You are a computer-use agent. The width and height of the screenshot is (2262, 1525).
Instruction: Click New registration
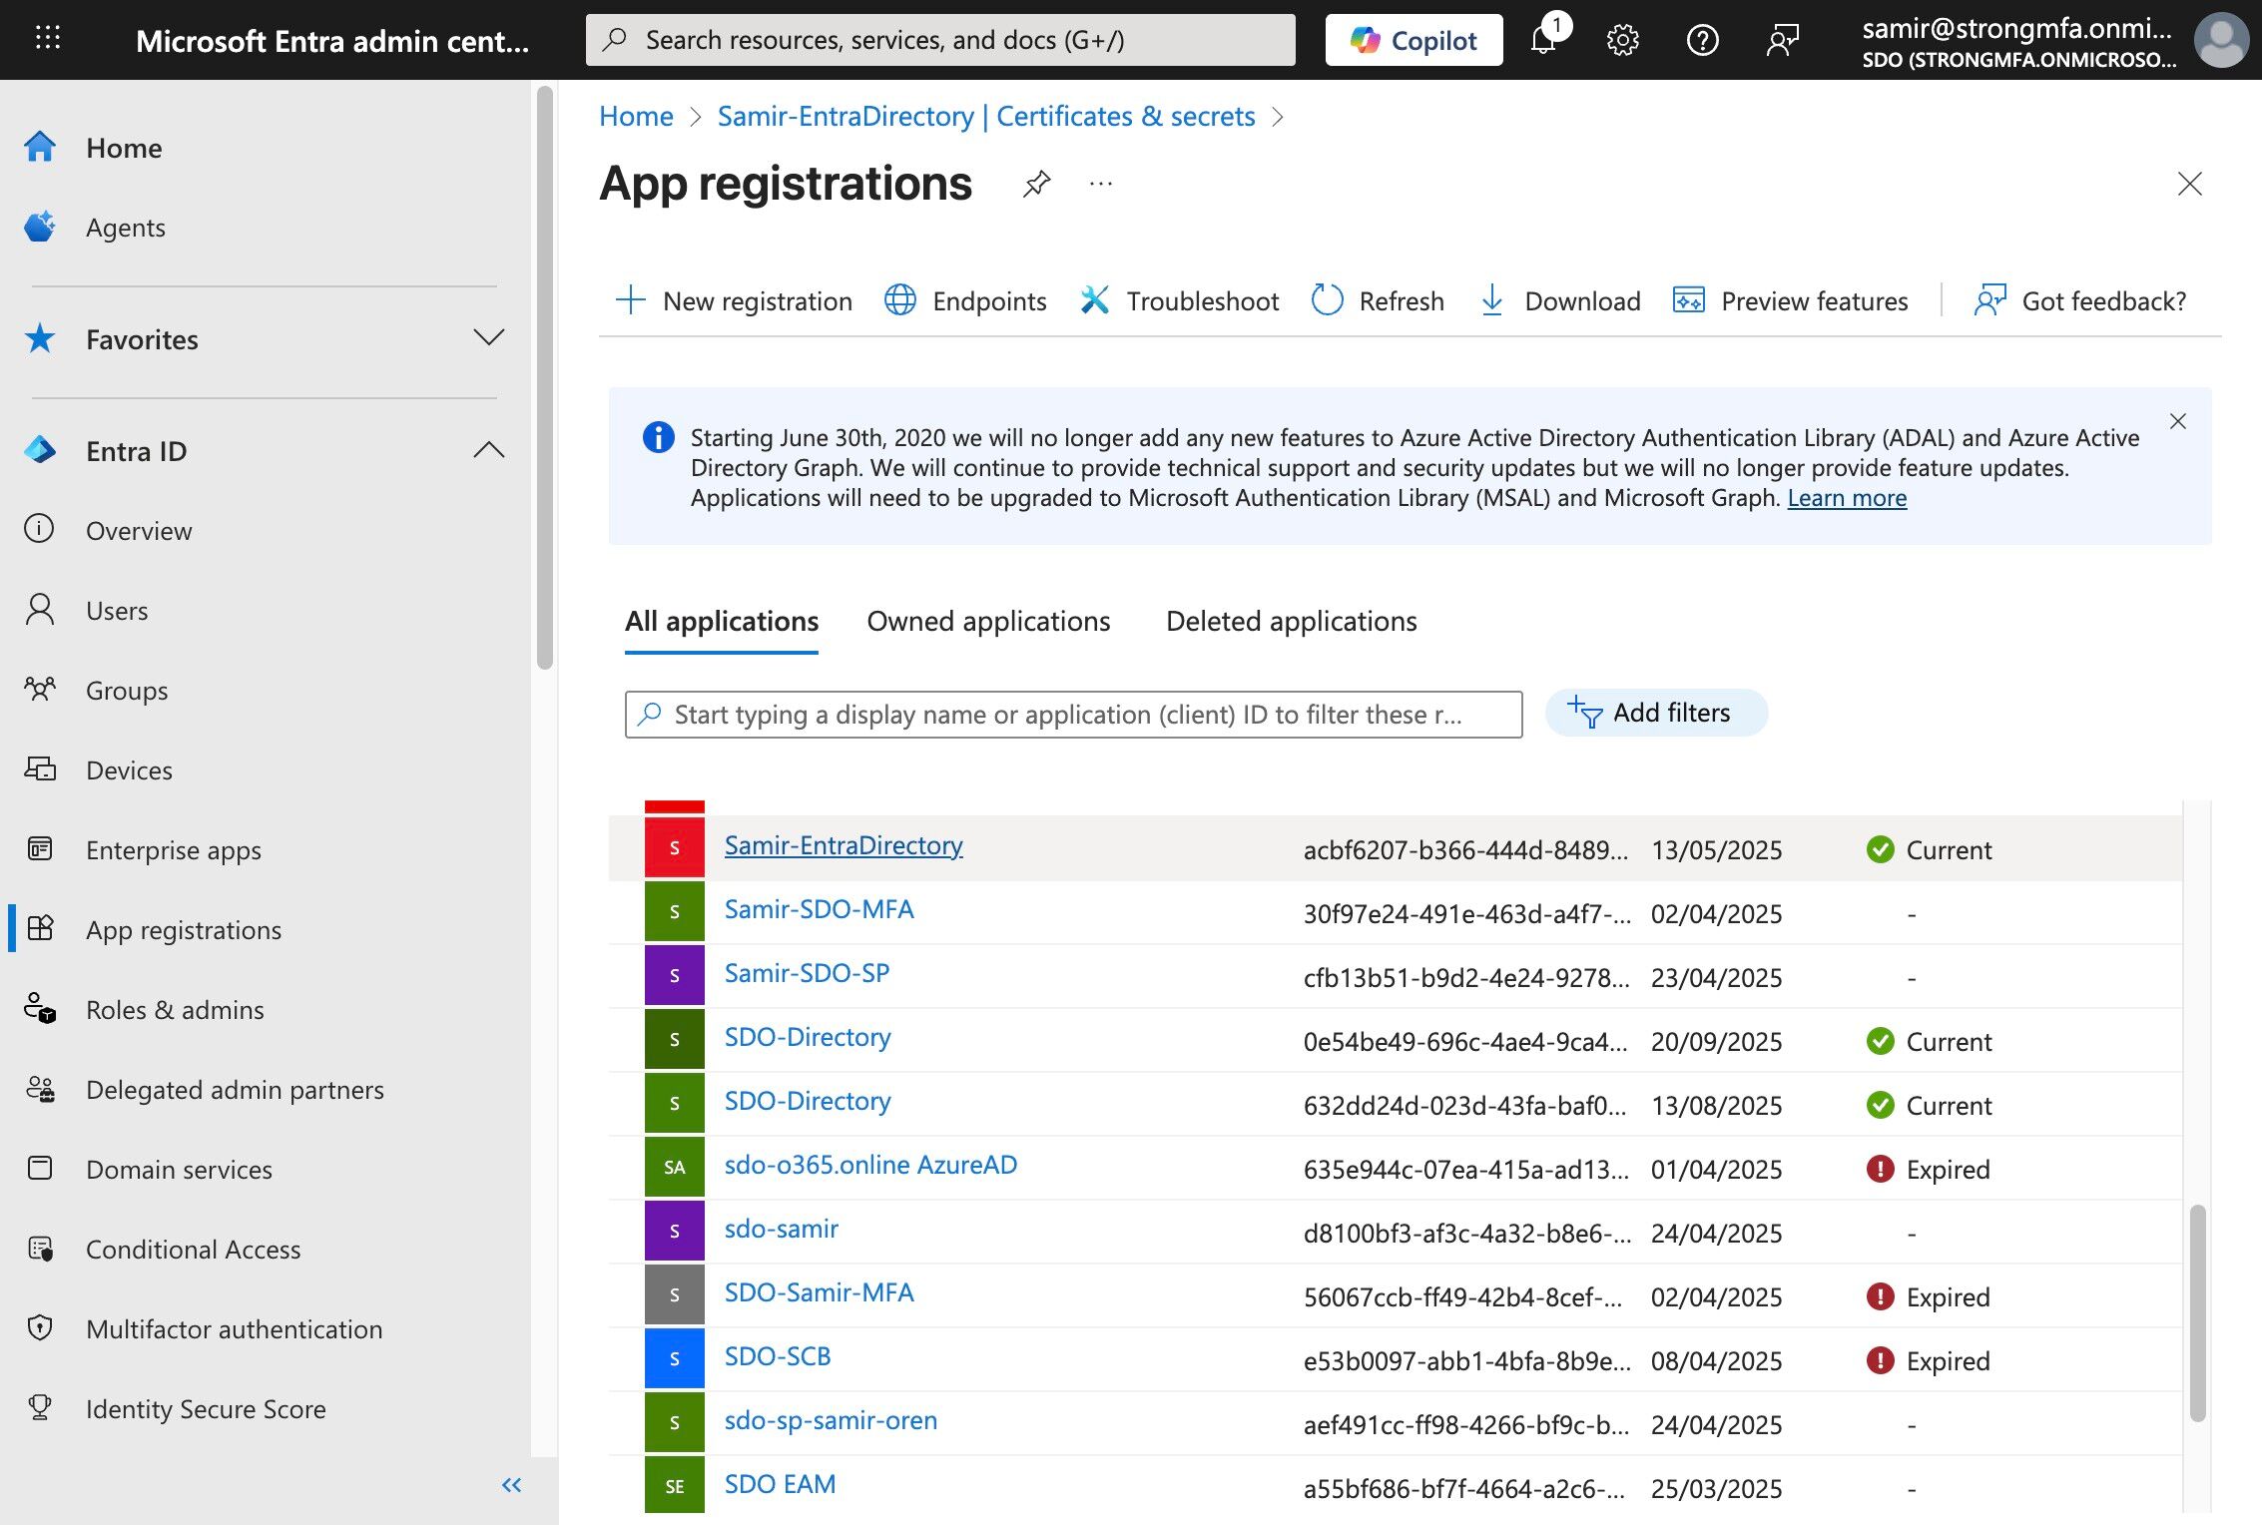(x=734, y=300)
